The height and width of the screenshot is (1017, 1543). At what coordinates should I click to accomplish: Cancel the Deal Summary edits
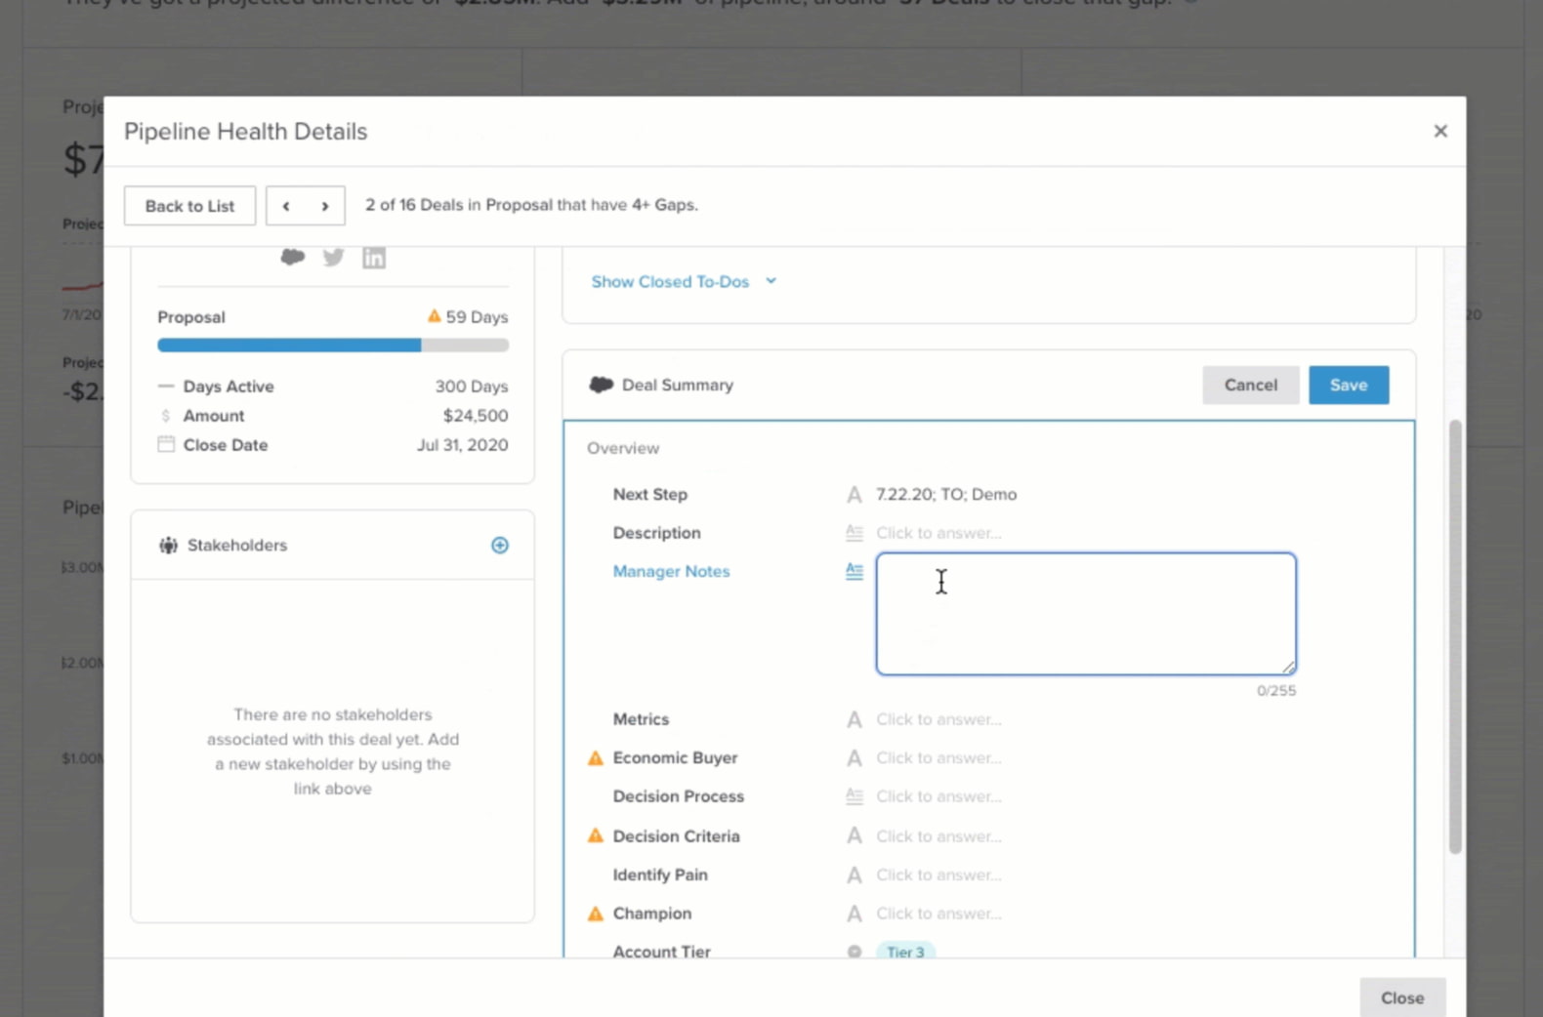click(x=1250, y=386)
